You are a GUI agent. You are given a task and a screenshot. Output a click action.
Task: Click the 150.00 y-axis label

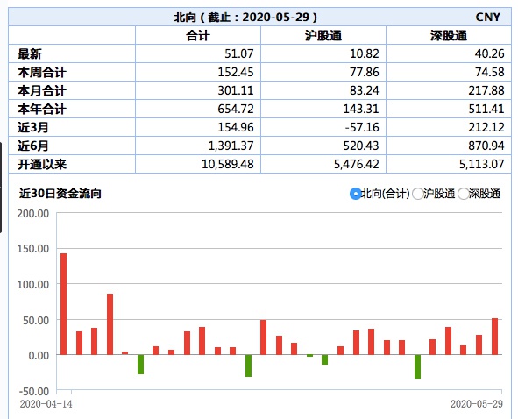coord(33,249)
